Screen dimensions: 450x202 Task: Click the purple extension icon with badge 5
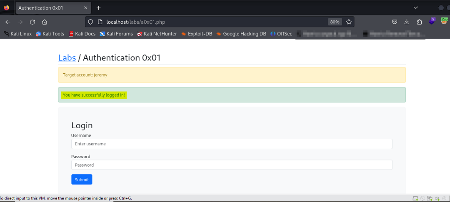pyautogui.click(x=432, y=21)
